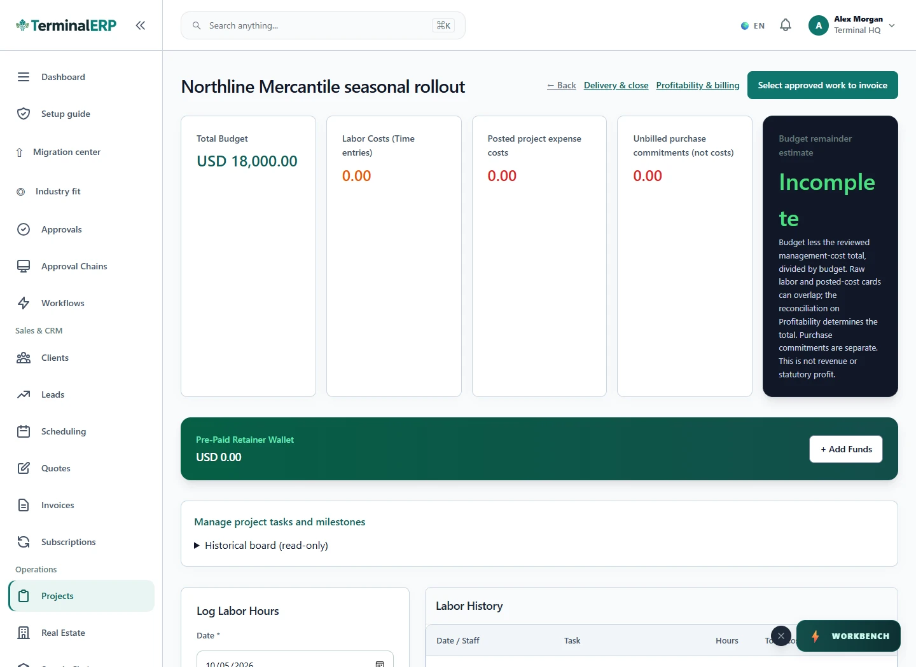Open the Dashboard sidebar item
The image size is (916, 667).
click(81, 77)
